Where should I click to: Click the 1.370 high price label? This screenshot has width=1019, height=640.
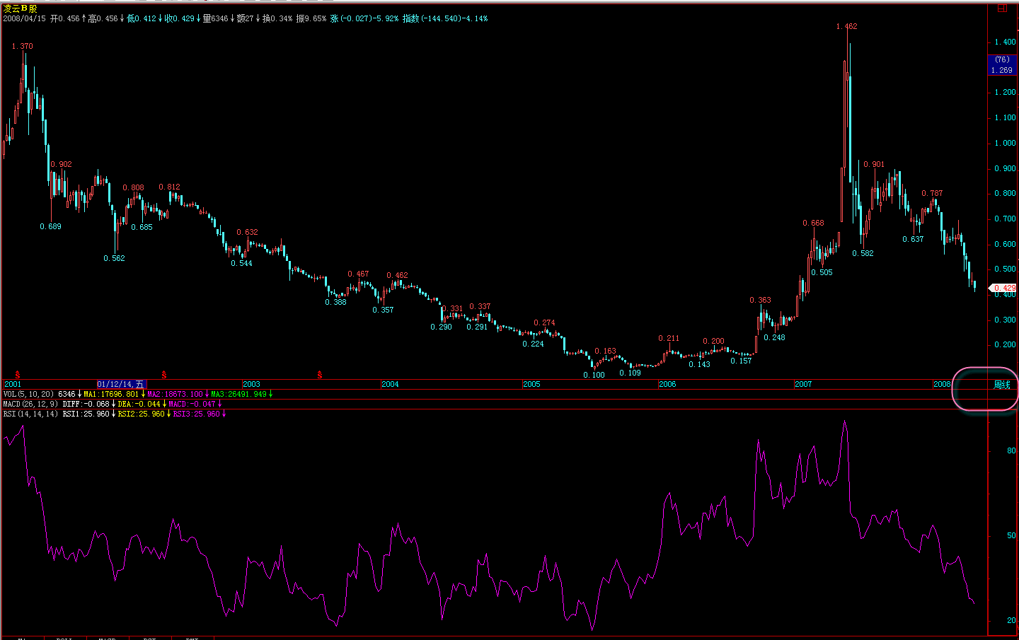[x=22, y=47]
